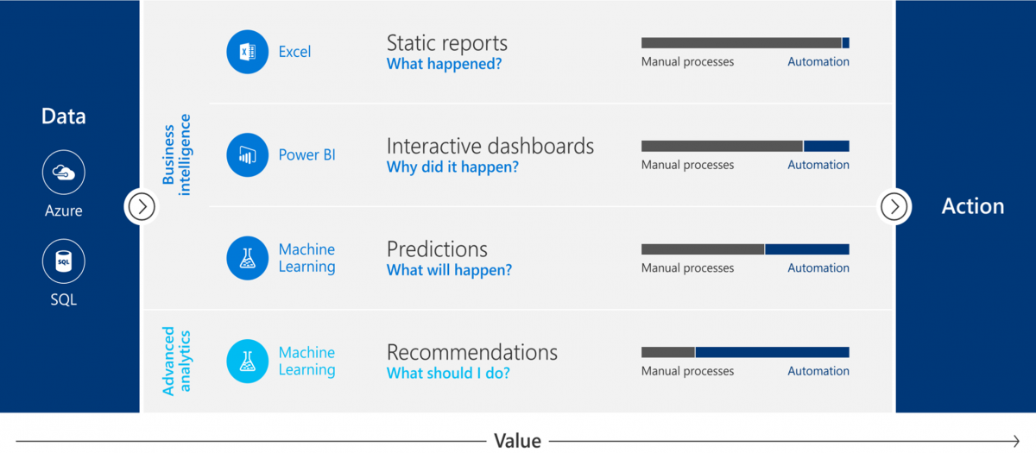Open the 'What happened?' link
This screenshot has width=1036, height=453.
click(x=444, y=64)
